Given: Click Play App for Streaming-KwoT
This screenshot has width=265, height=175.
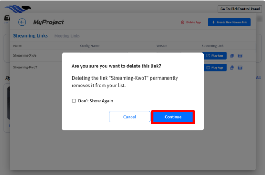Looking at the screenshot, I should [215, 67].
